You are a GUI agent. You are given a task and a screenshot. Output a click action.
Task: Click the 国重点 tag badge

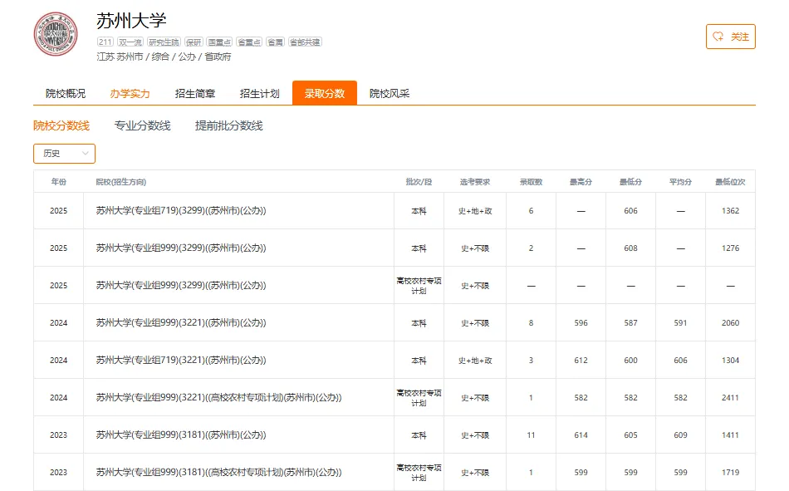(219, 42)
